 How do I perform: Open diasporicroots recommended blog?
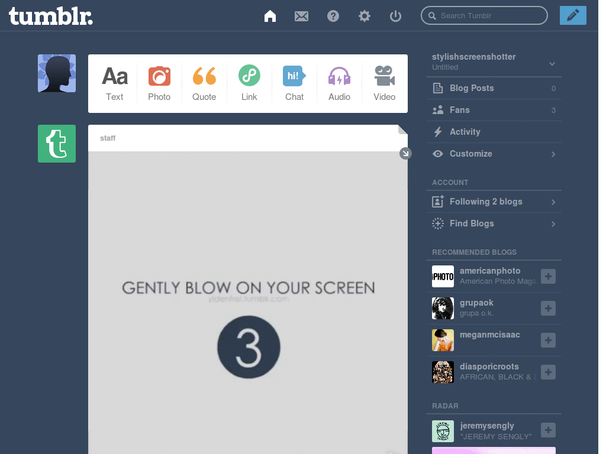489,367
